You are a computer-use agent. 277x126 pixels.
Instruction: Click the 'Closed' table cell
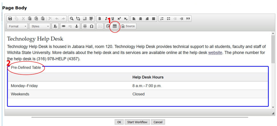click(x=138, y=94)
